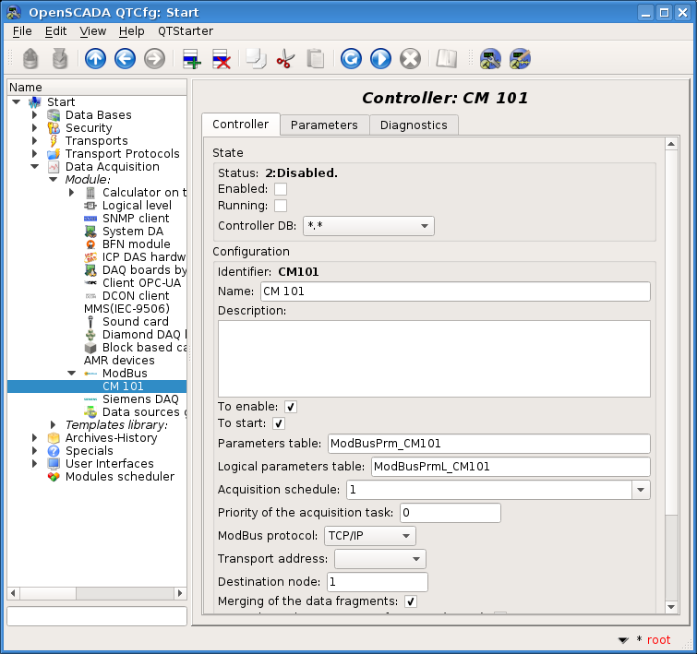The image size is (697, 654).
Task: Switch to the Diagnostics tab
Action: tap(414, 125)
